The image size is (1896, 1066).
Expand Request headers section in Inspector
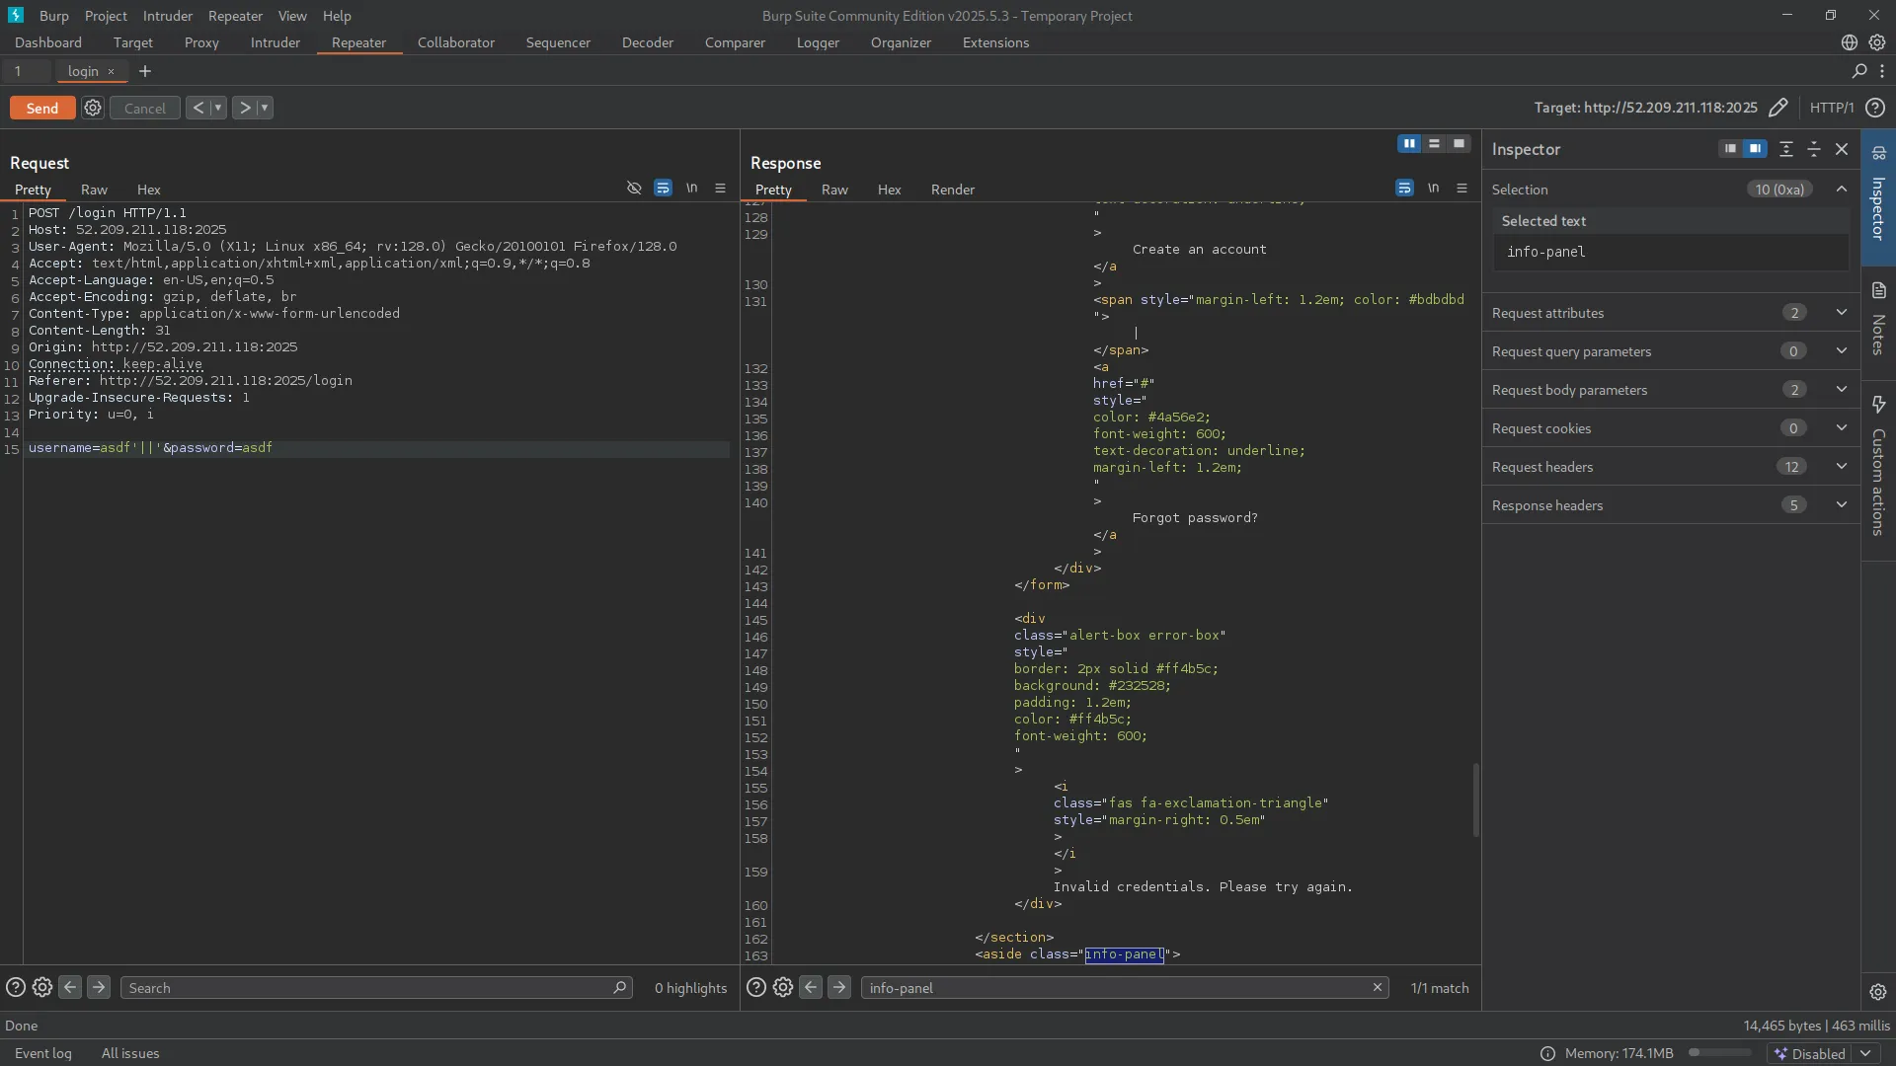click(1841, 467)
